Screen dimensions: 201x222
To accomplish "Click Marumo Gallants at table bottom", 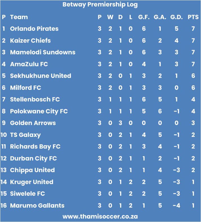I will 37,206.
